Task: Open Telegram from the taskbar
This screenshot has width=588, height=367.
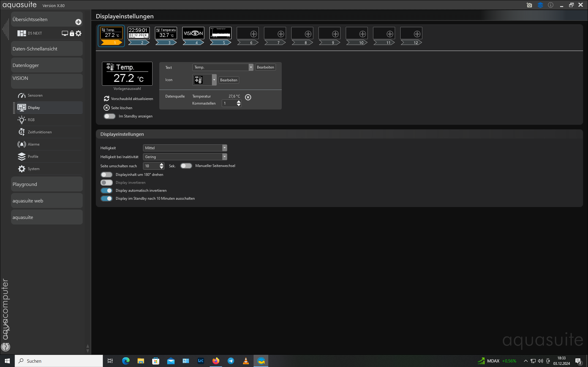Action: [x=231, y=361]
